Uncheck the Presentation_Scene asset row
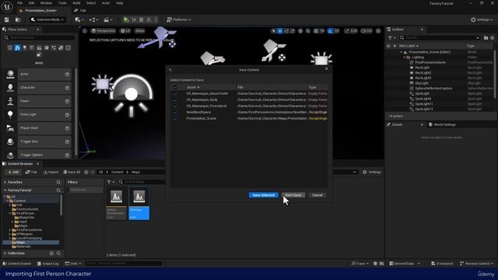Image resolution: width=498 pixels, height=280 pixels. click(x=175, y=118)
